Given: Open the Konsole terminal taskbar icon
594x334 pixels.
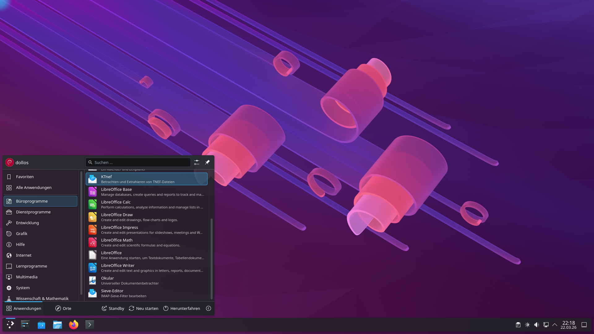Looking at the screenshot, I should tap(89, 325).
